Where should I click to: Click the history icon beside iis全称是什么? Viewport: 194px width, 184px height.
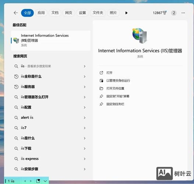[x=16, y=77]
